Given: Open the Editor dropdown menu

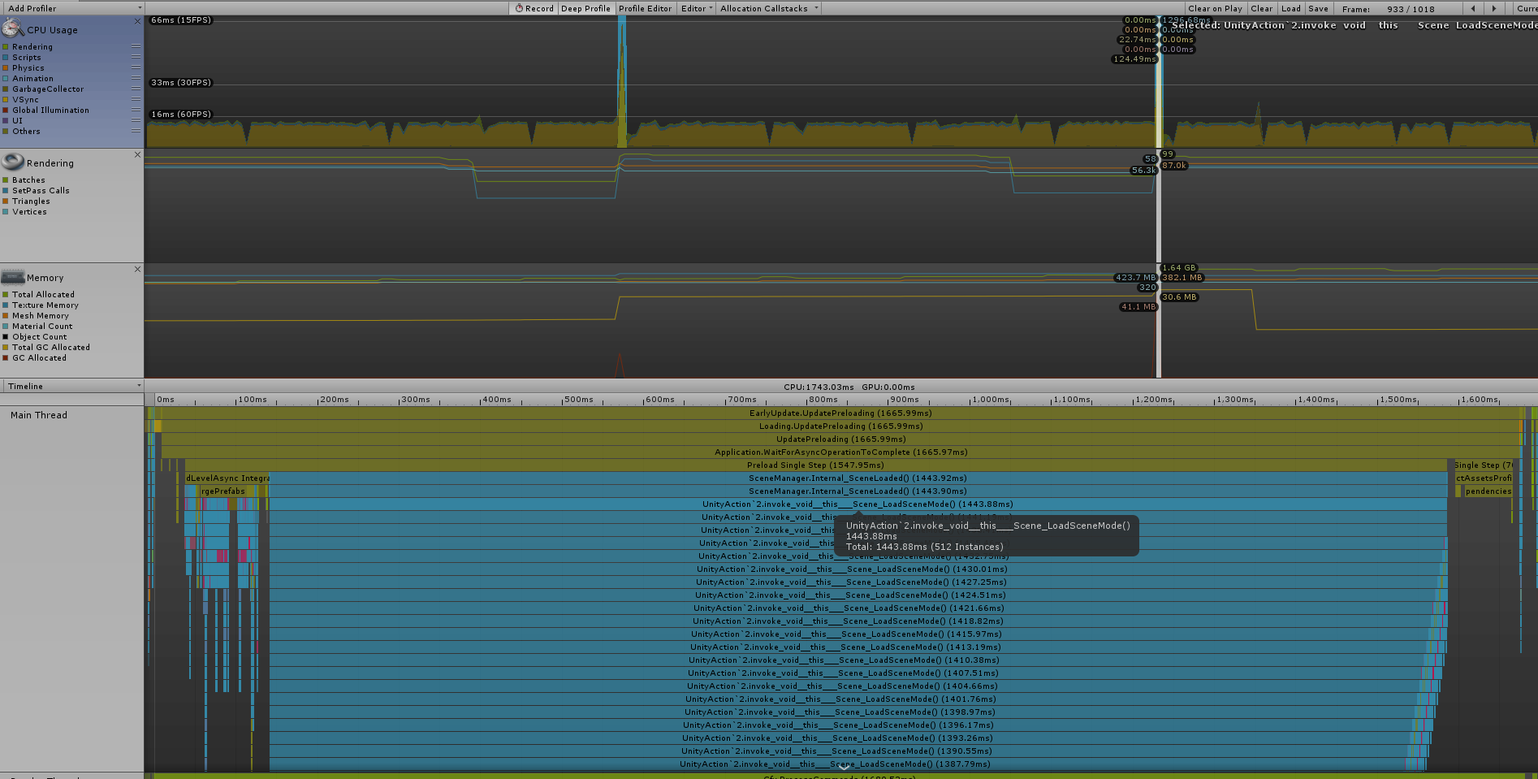Looking at the screenshot, I should (695, 8).
